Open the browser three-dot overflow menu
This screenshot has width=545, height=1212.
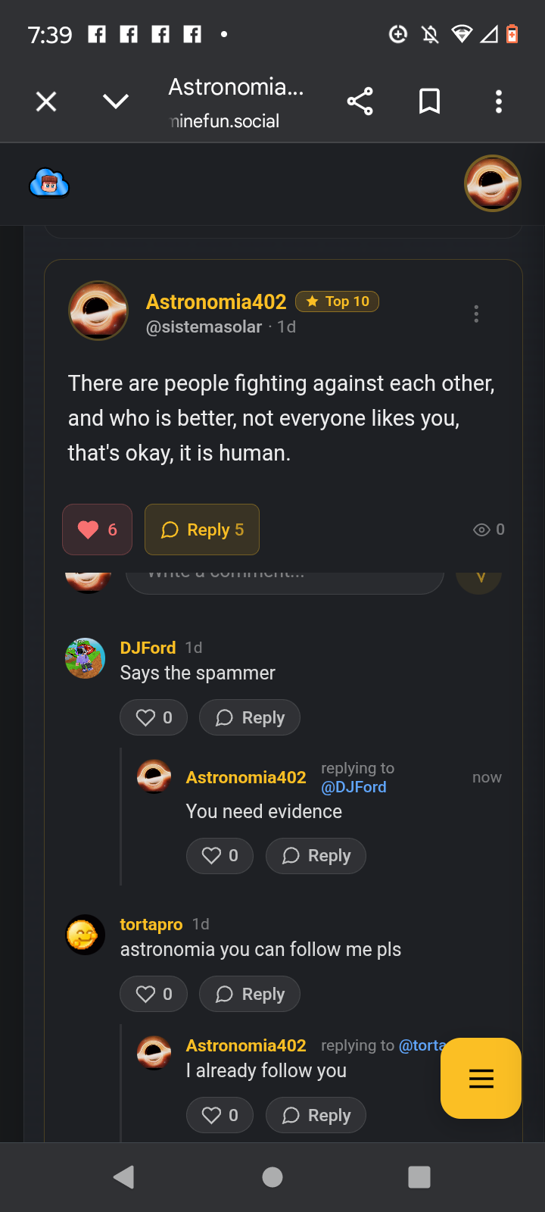pyautogui.click(x=498, y=102)
